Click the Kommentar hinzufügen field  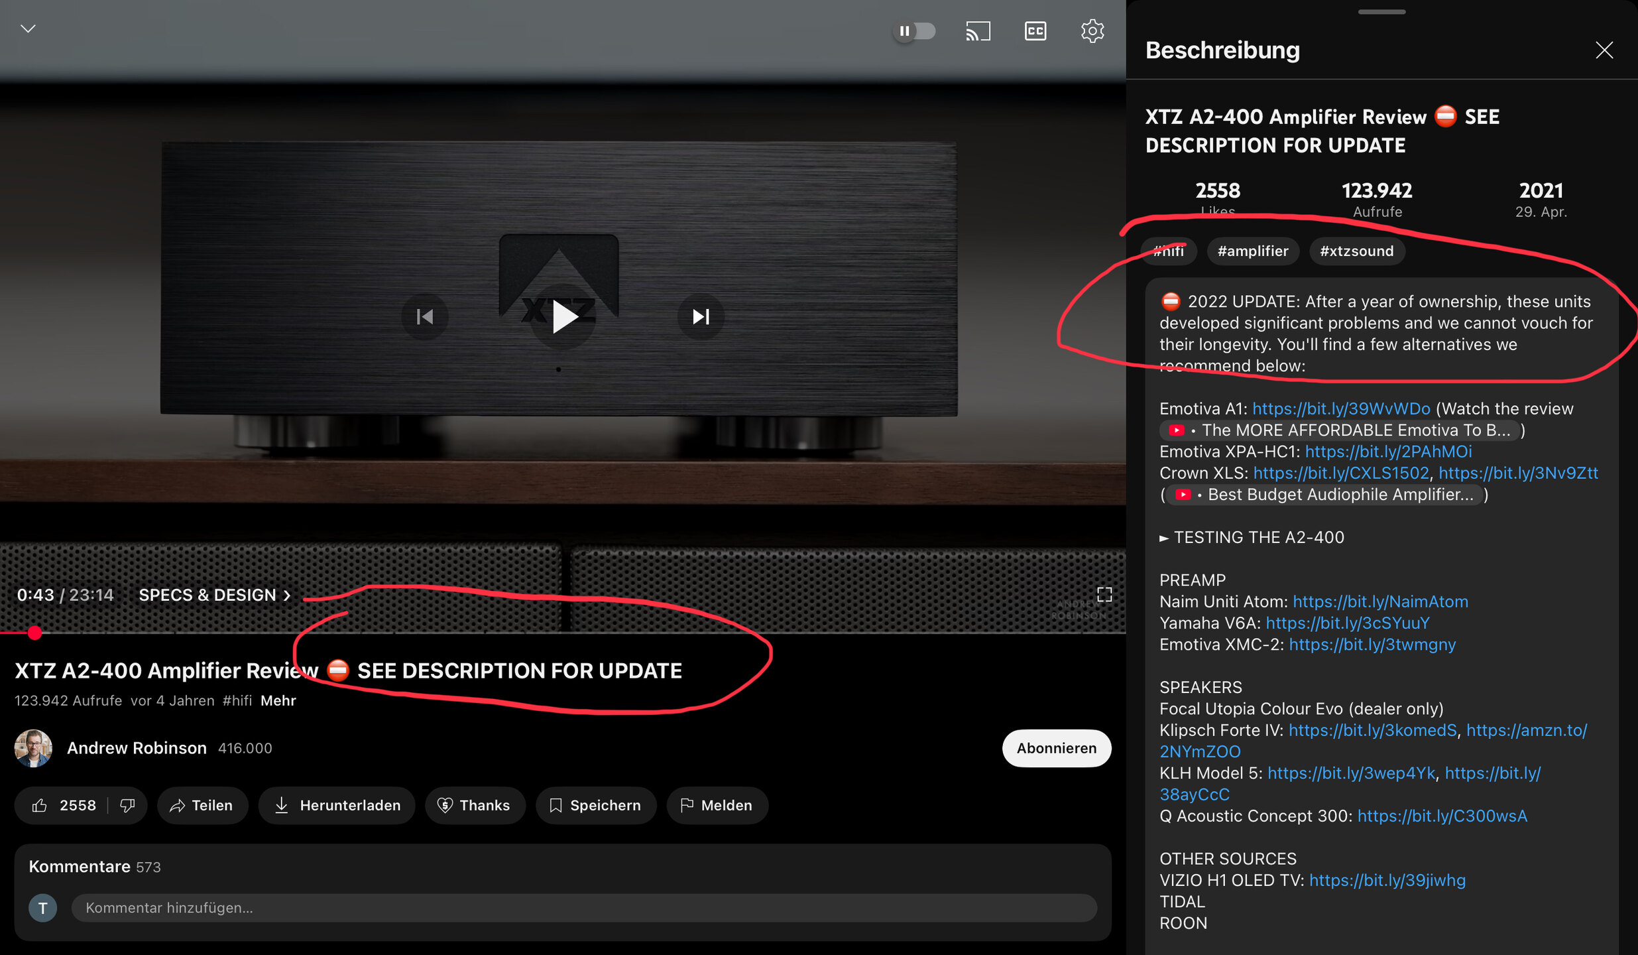[583, 907]
